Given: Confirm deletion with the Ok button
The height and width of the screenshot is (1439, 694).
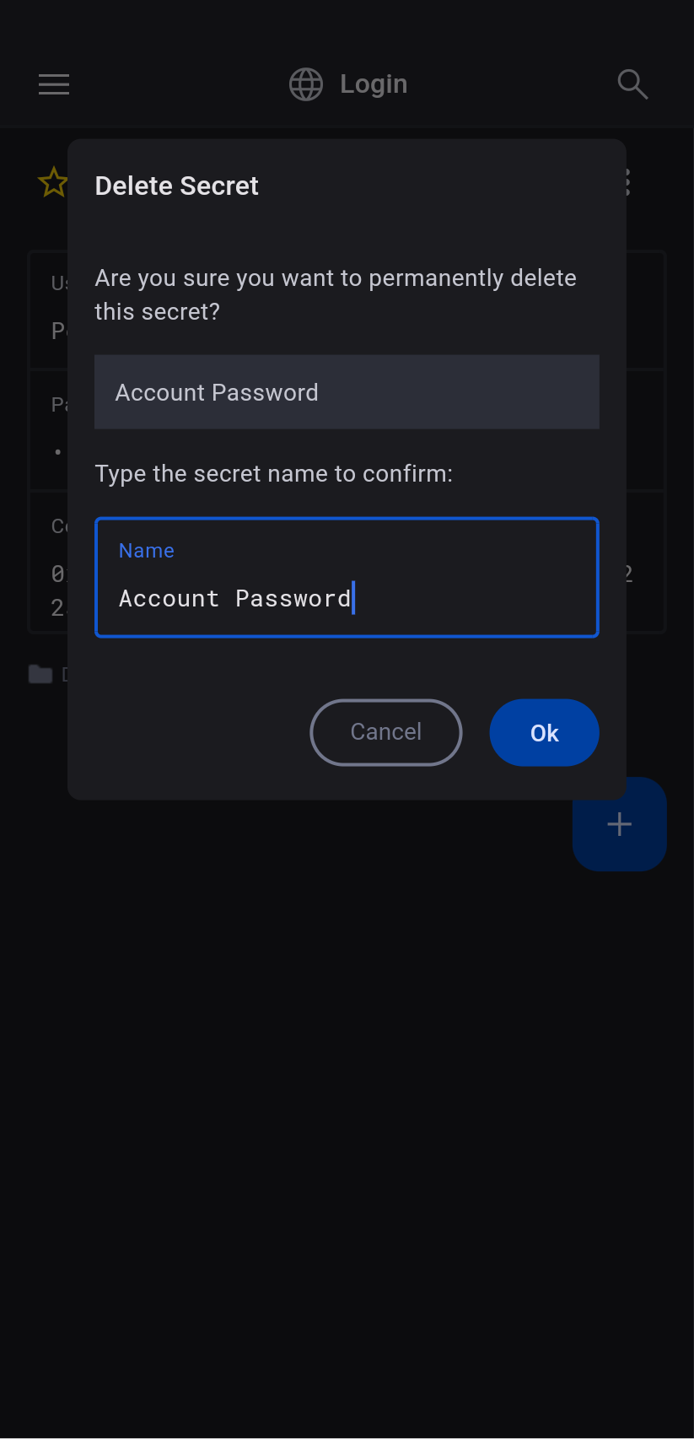Looking at the screenshot, I should (x=544, y=732).
